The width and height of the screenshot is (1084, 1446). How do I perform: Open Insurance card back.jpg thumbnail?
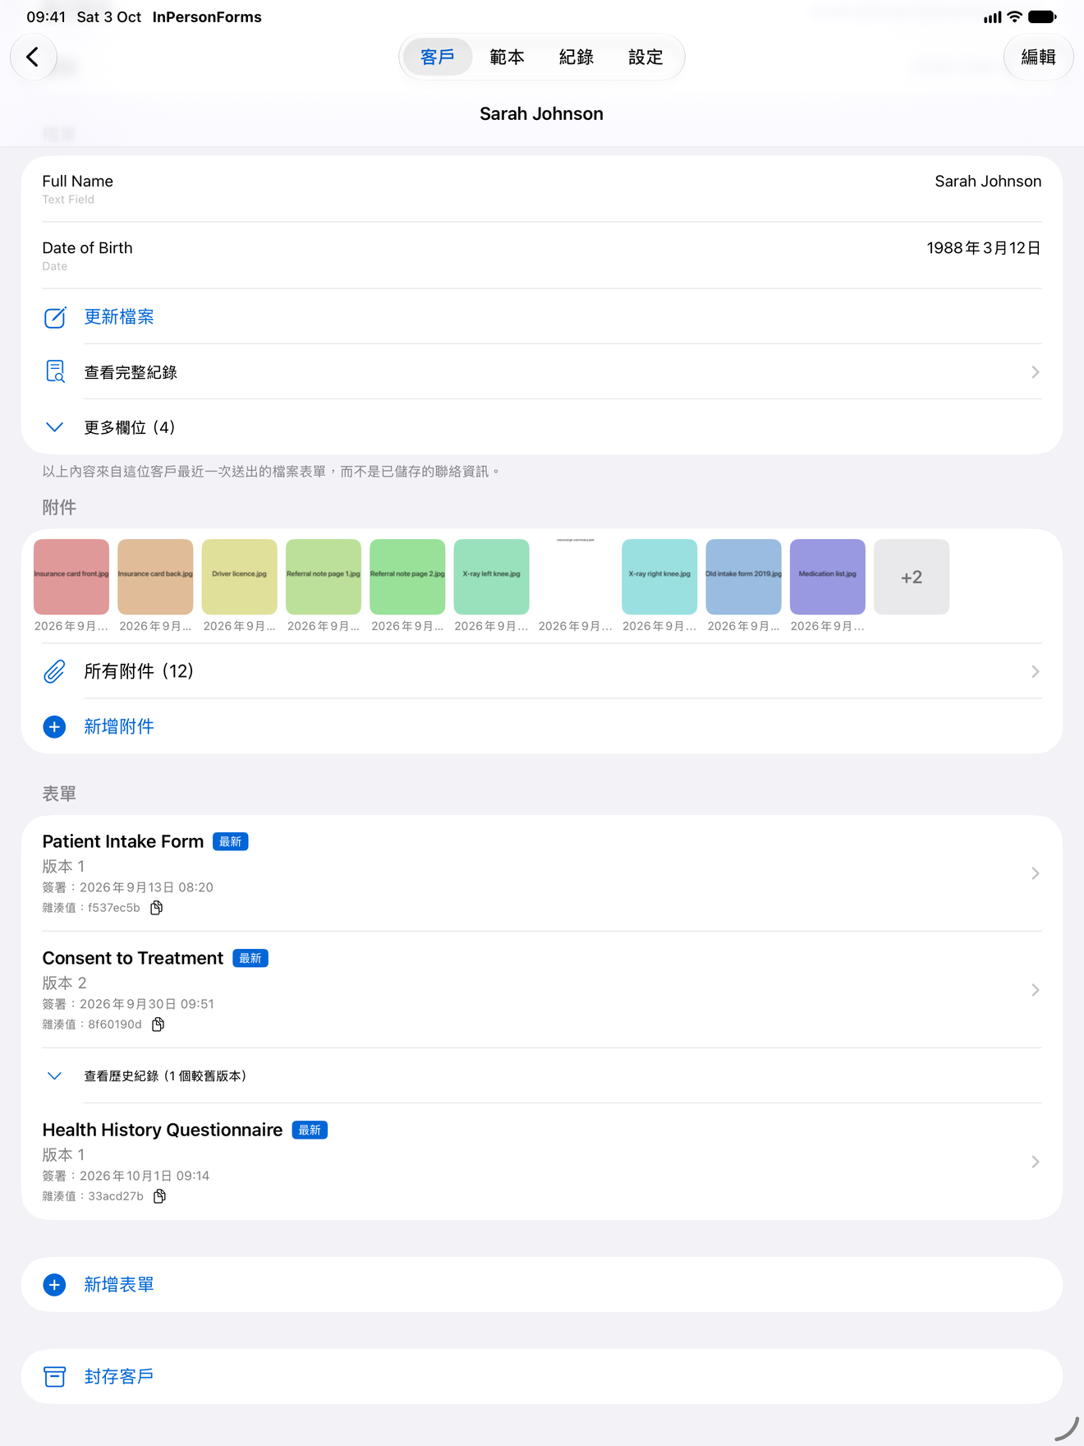click(x=155, y=577)
